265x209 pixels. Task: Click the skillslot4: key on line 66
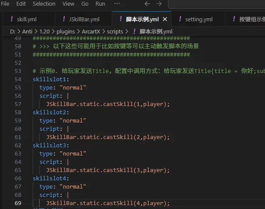(x=51, y=179)
